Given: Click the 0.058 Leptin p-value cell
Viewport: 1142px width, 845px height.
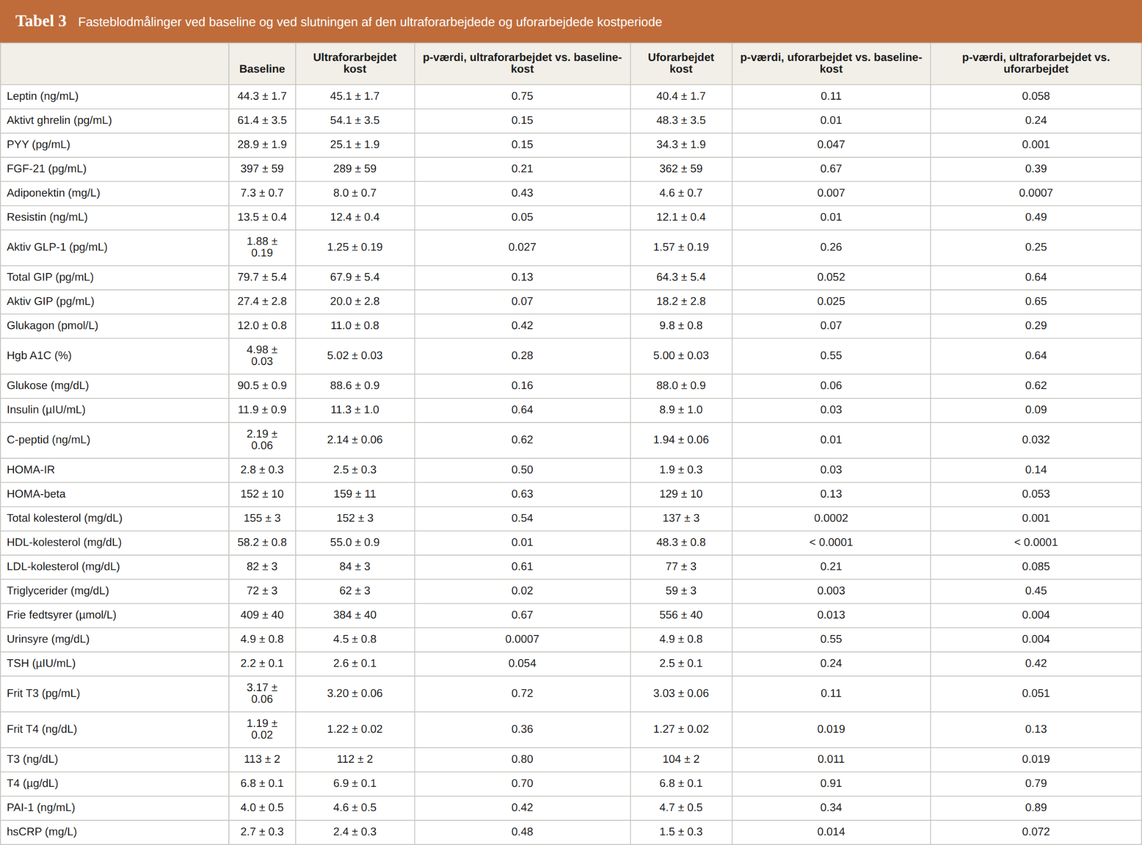Looking at the screenshot, I should coord(1036,96).
